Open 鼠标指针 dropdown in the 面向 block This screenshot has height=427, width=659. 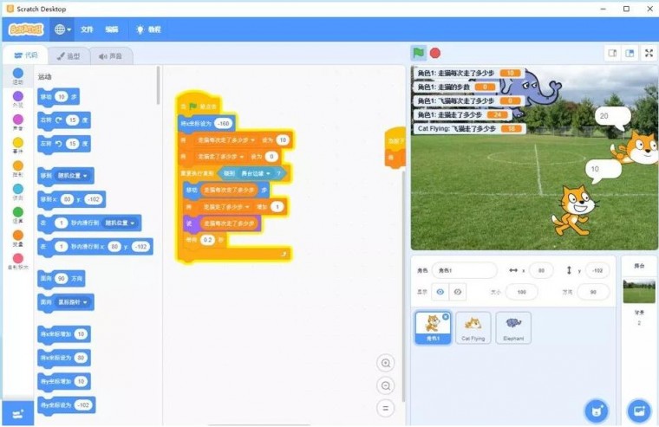pyautogui.click(x=73, y=302)
